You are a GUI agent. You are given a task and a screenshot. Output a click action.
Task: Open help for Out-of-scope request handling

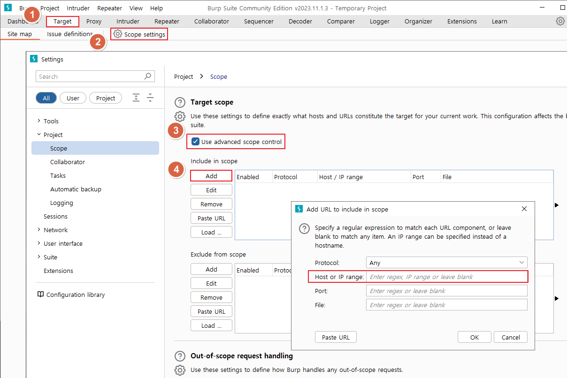pyautogui.click(x=180, y=356)
